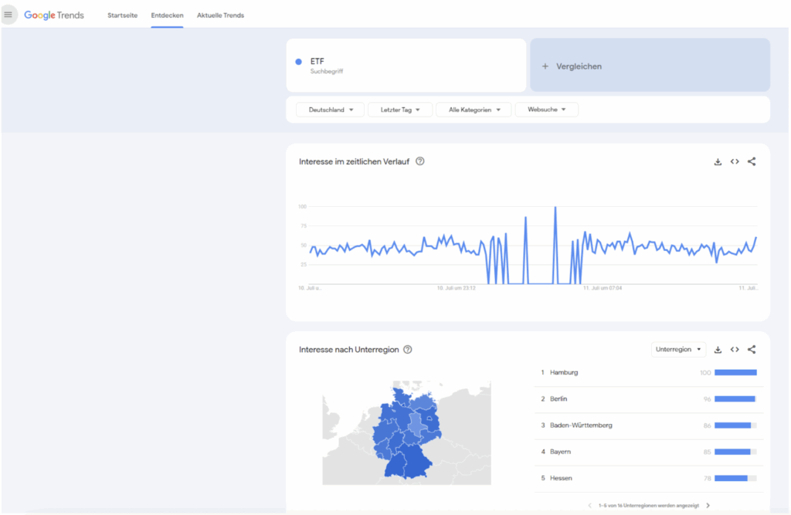This screenshot has height=515, width=791.
Task: Go to previous page of Unterregionen
Action: (x=589, y=506)
